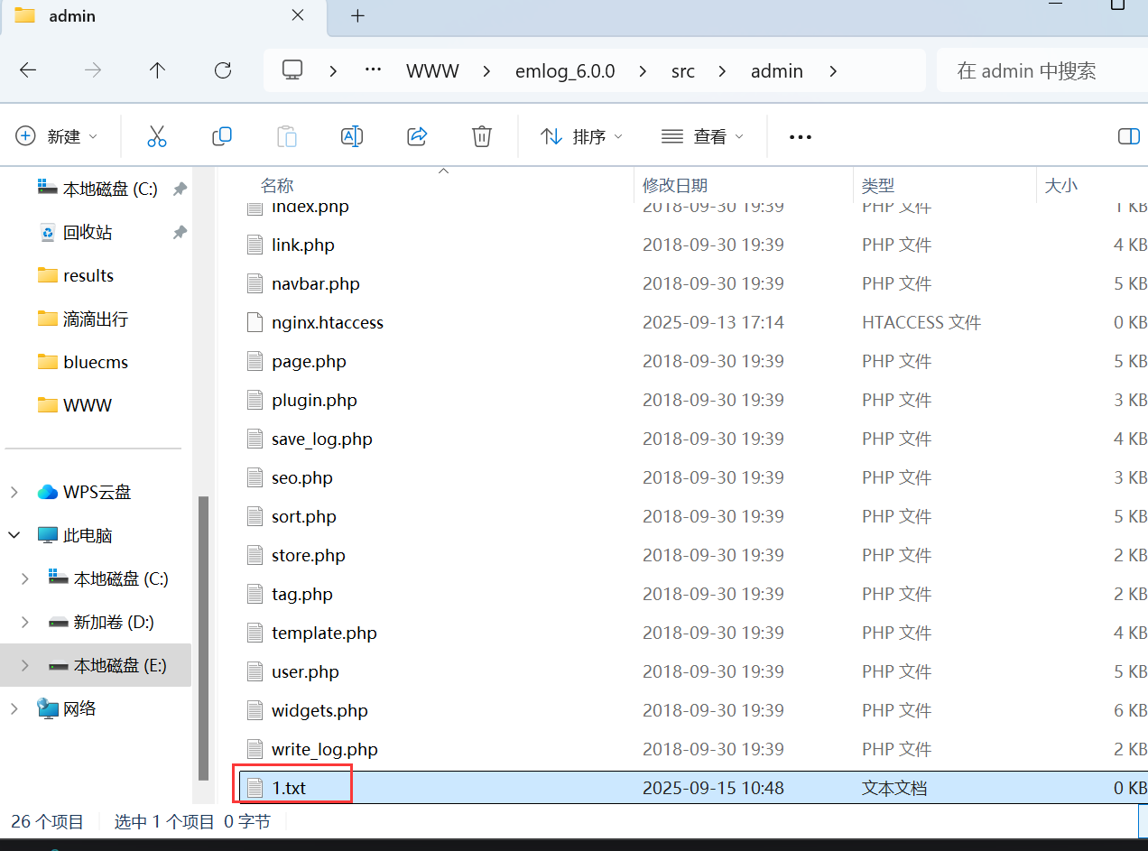The image size is (1148, 851).
Task: Click the 在 admin 中搜索 search box
Action: 1042,71
